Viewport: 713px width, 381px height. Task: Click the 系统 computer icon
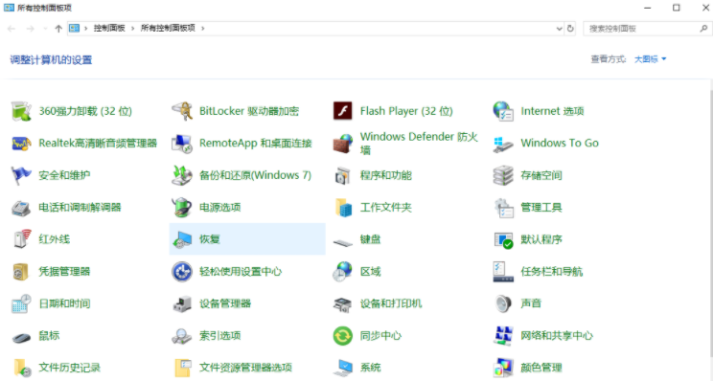click(x=342, y=368)
